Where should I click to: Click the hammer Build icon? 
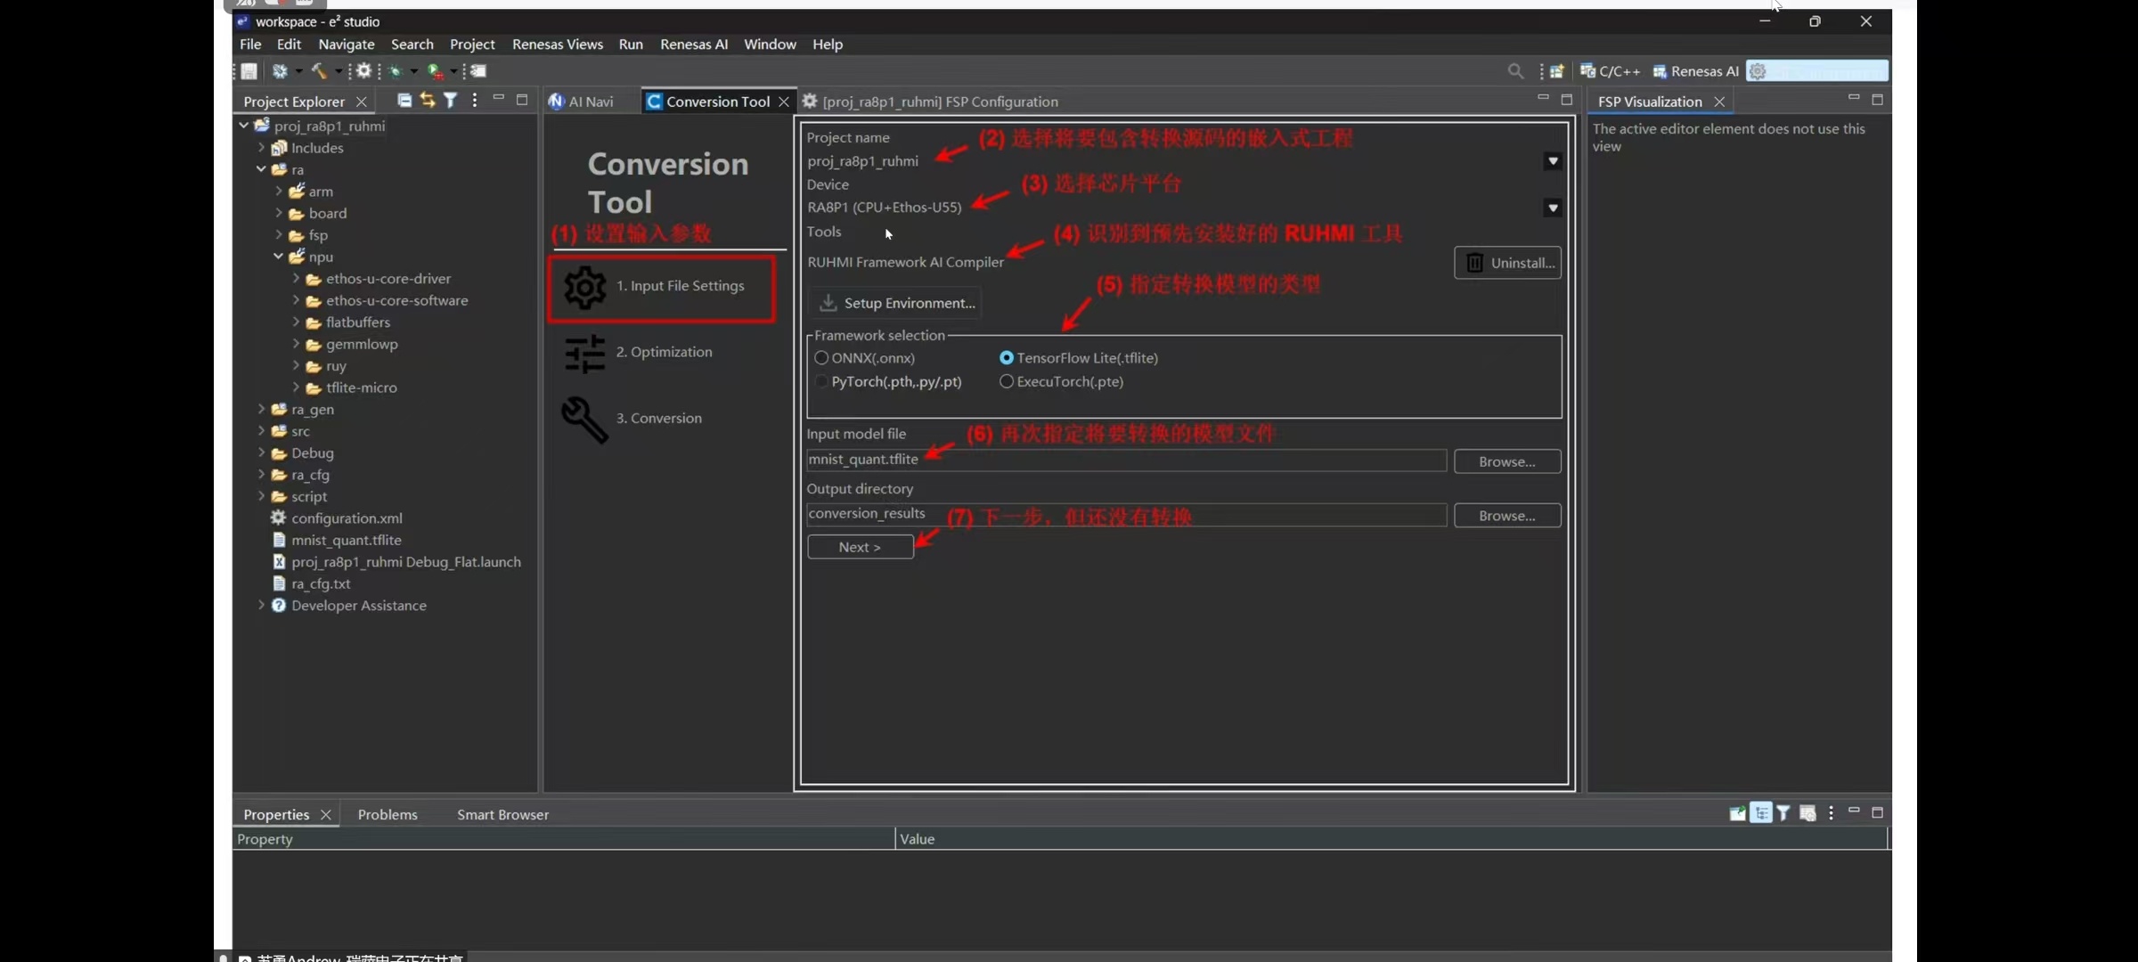point(319,71)
